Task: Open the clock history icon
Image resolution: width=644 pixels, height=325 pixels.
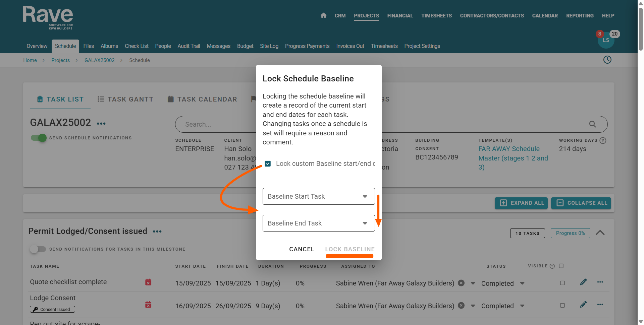Action: click(607, 60)
